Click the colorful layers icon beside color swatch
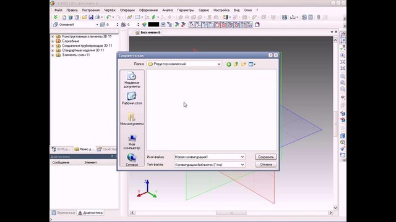Screen dimensions: 396x222 point(144,25)
